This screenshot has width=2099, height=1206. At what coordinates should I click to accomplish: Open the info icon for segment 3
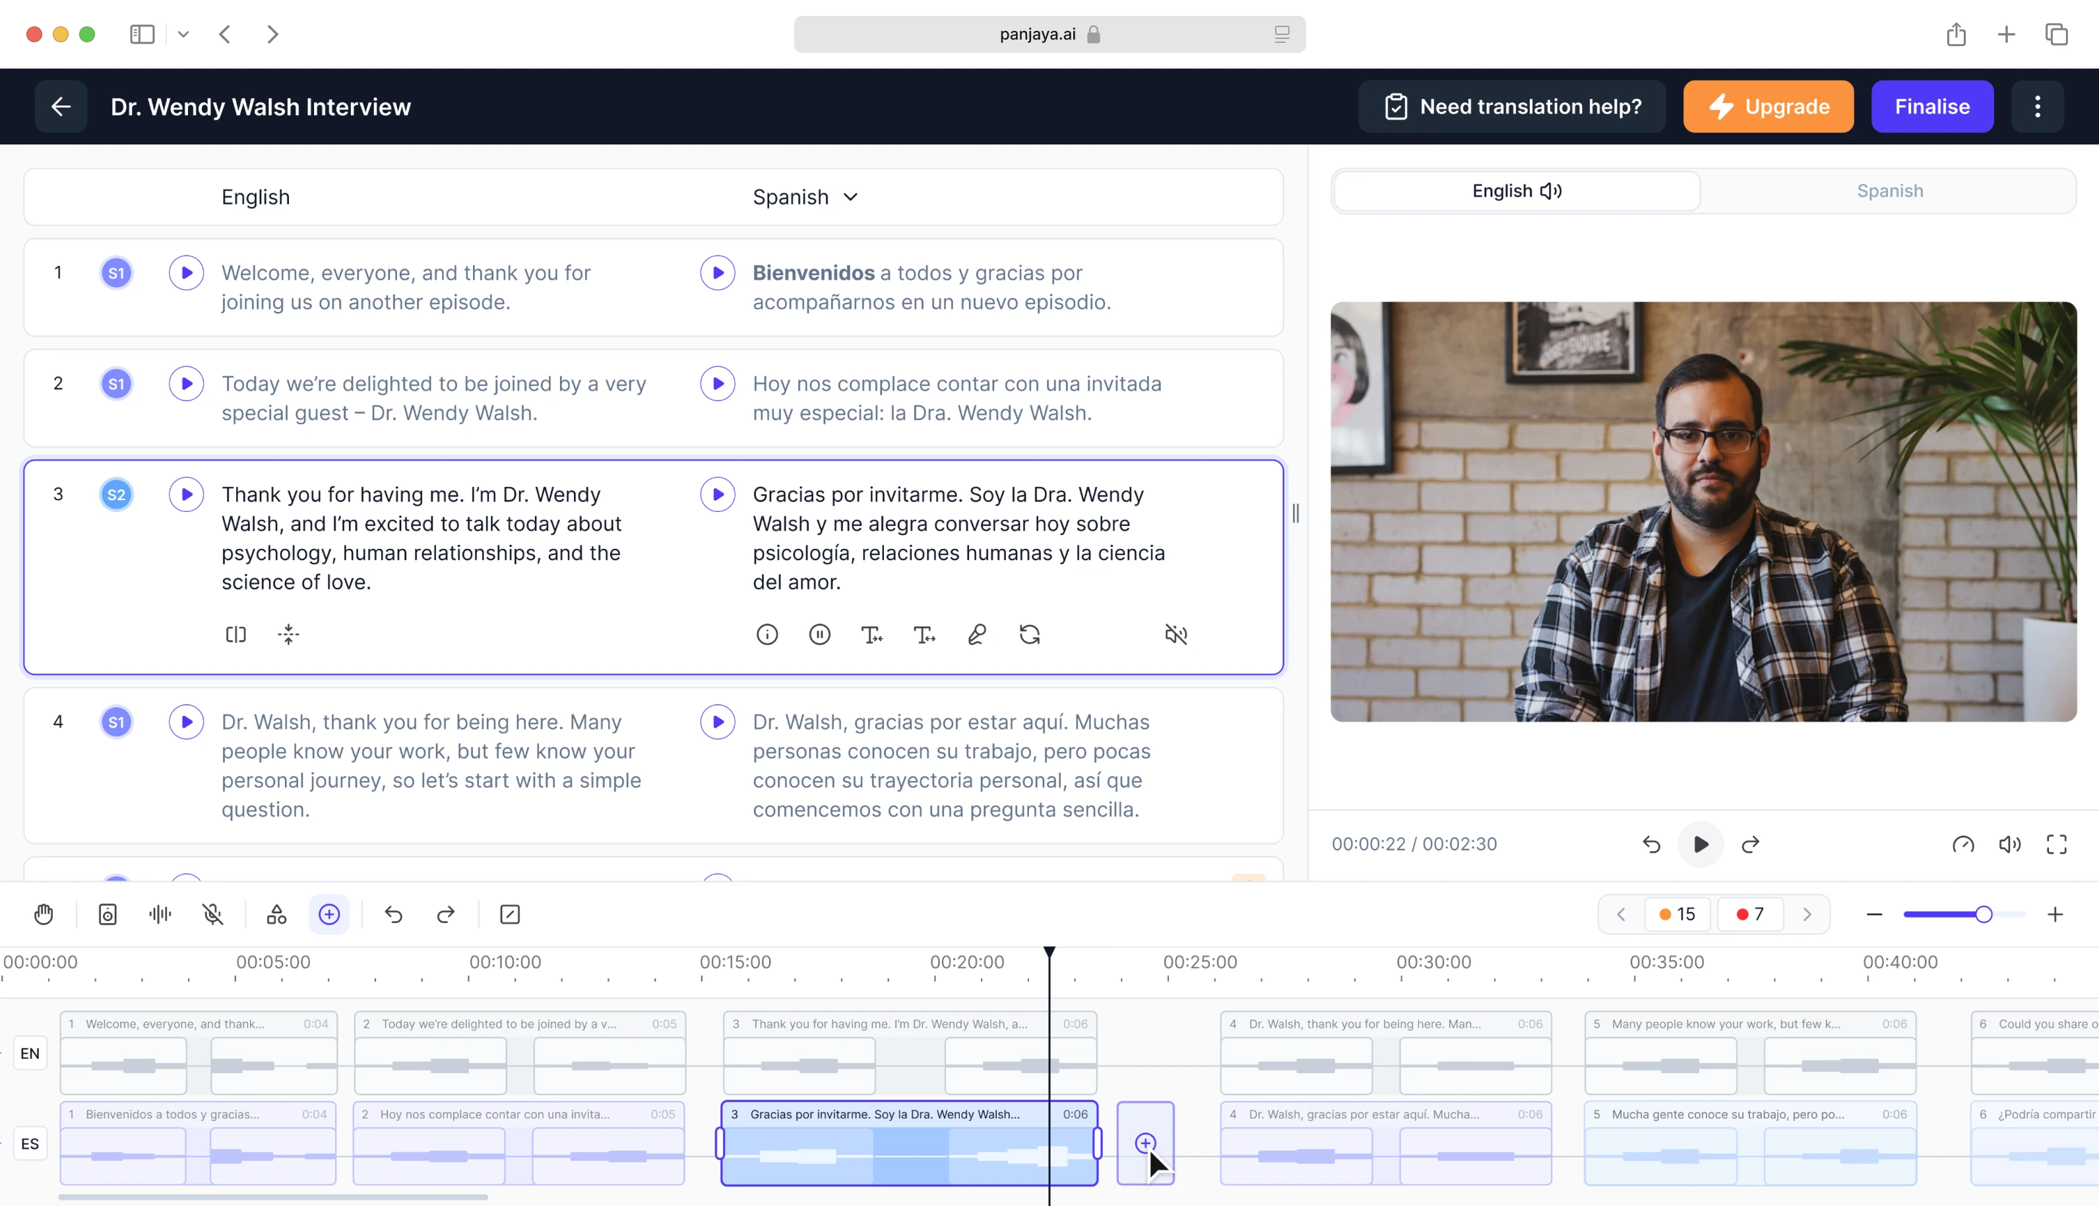(x=767, y=635)
